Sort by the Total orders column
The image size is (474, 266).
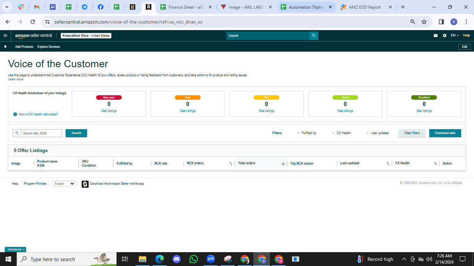[x=261, y=163]
